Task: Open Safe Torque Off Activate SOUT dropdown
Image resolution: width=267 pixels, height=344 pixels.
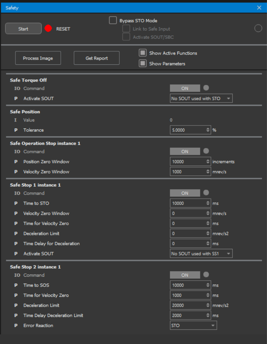Action: (x=201, y=98)
